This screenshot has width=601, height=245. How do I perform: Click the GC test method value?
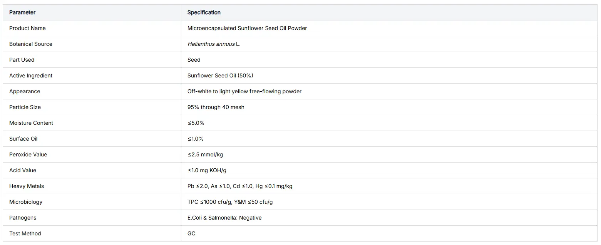(191, 233)
